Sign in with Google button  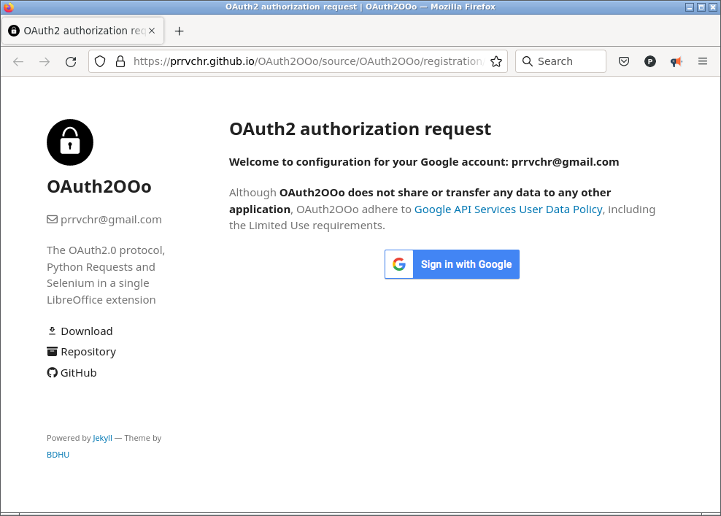tap(452, 264)
